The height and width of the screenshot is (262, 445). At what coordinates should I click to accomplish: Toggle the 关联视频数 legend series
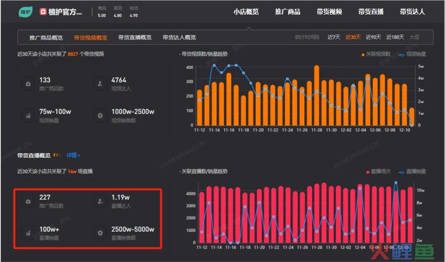click(376, 54)
